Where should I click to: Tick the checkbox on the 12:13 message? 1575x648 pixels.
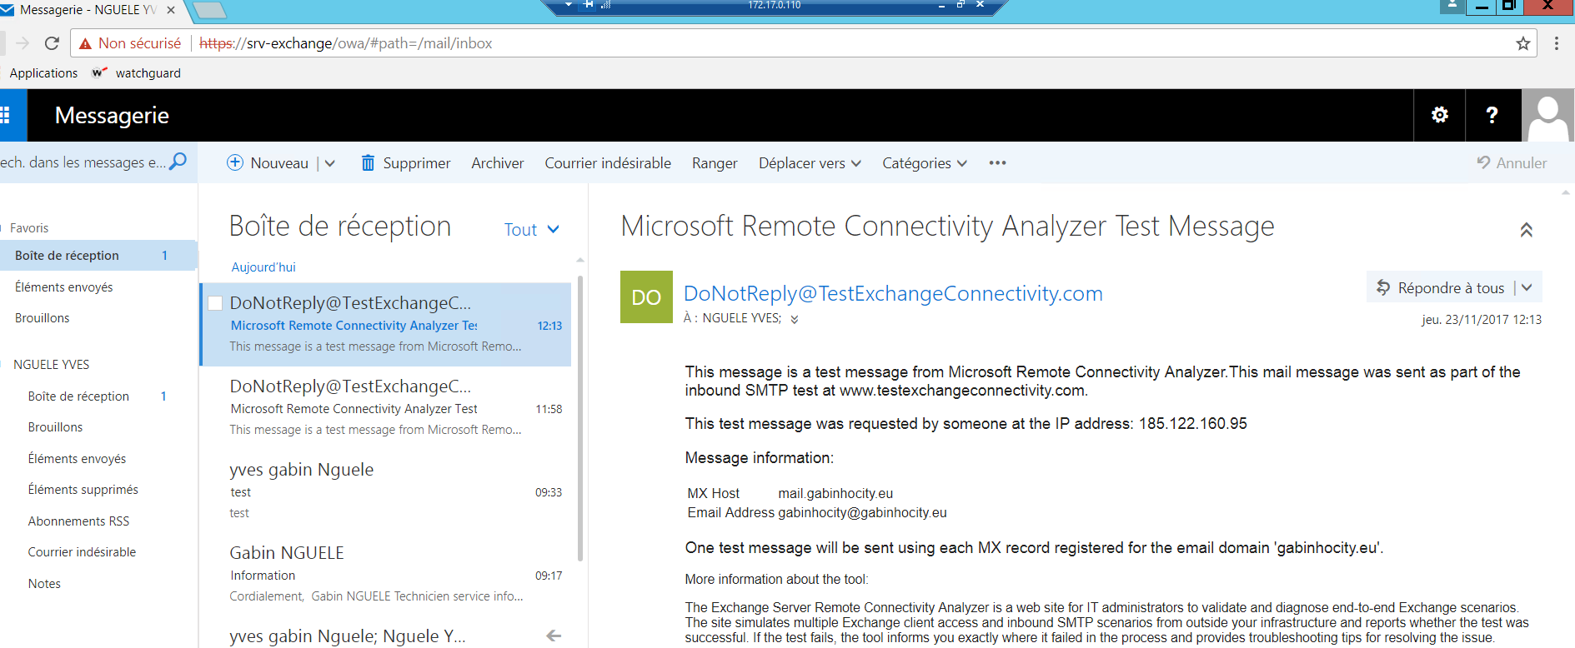tap(215, 303)
